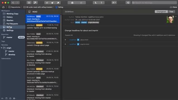178x100 pixels.
Task: Select checkout entry dated 26.06.14, 16:13
Action: coord(43,62)
